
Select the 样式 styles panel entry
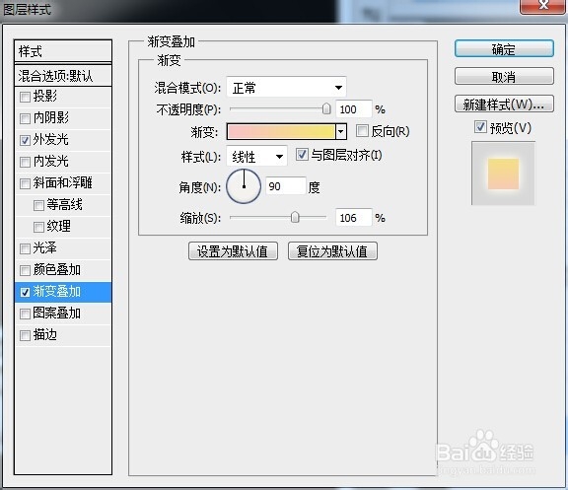click(x=63, y=51)
